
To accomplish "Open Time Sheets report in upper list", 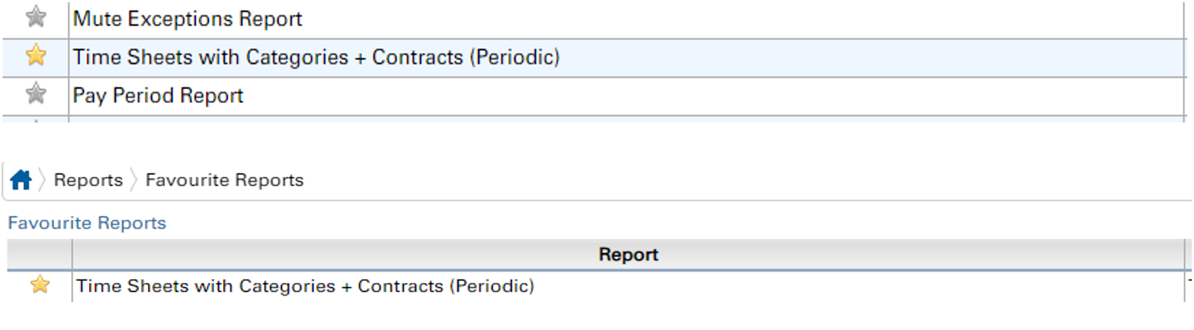I will [316, 57].
